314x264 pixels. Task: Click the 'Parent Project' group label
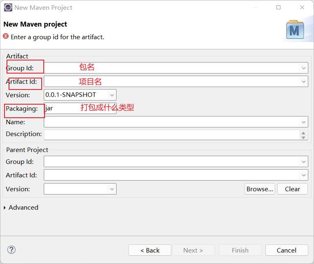coord(27,150)
